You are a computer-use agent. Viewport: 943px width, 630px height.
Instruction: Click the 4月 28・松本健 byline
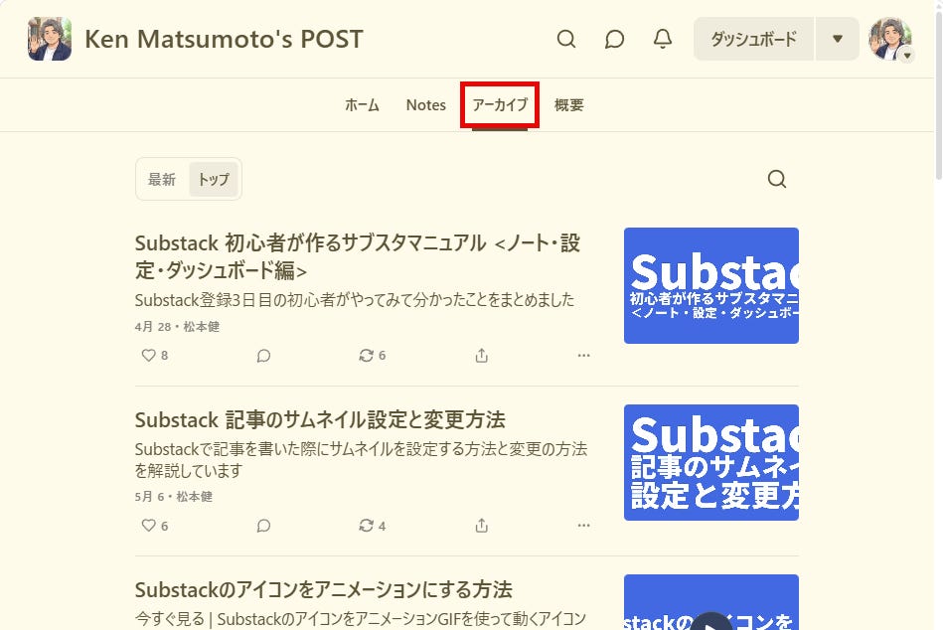[x=177, y=326]
